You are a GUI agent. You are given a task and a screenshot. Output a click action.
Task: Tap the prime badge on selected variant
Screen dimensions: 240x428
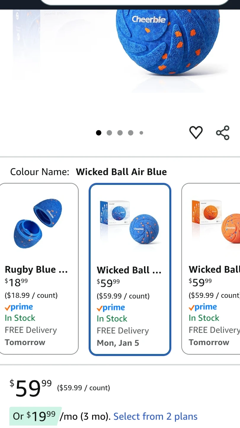pyautogui.click(x=111, y=308)
